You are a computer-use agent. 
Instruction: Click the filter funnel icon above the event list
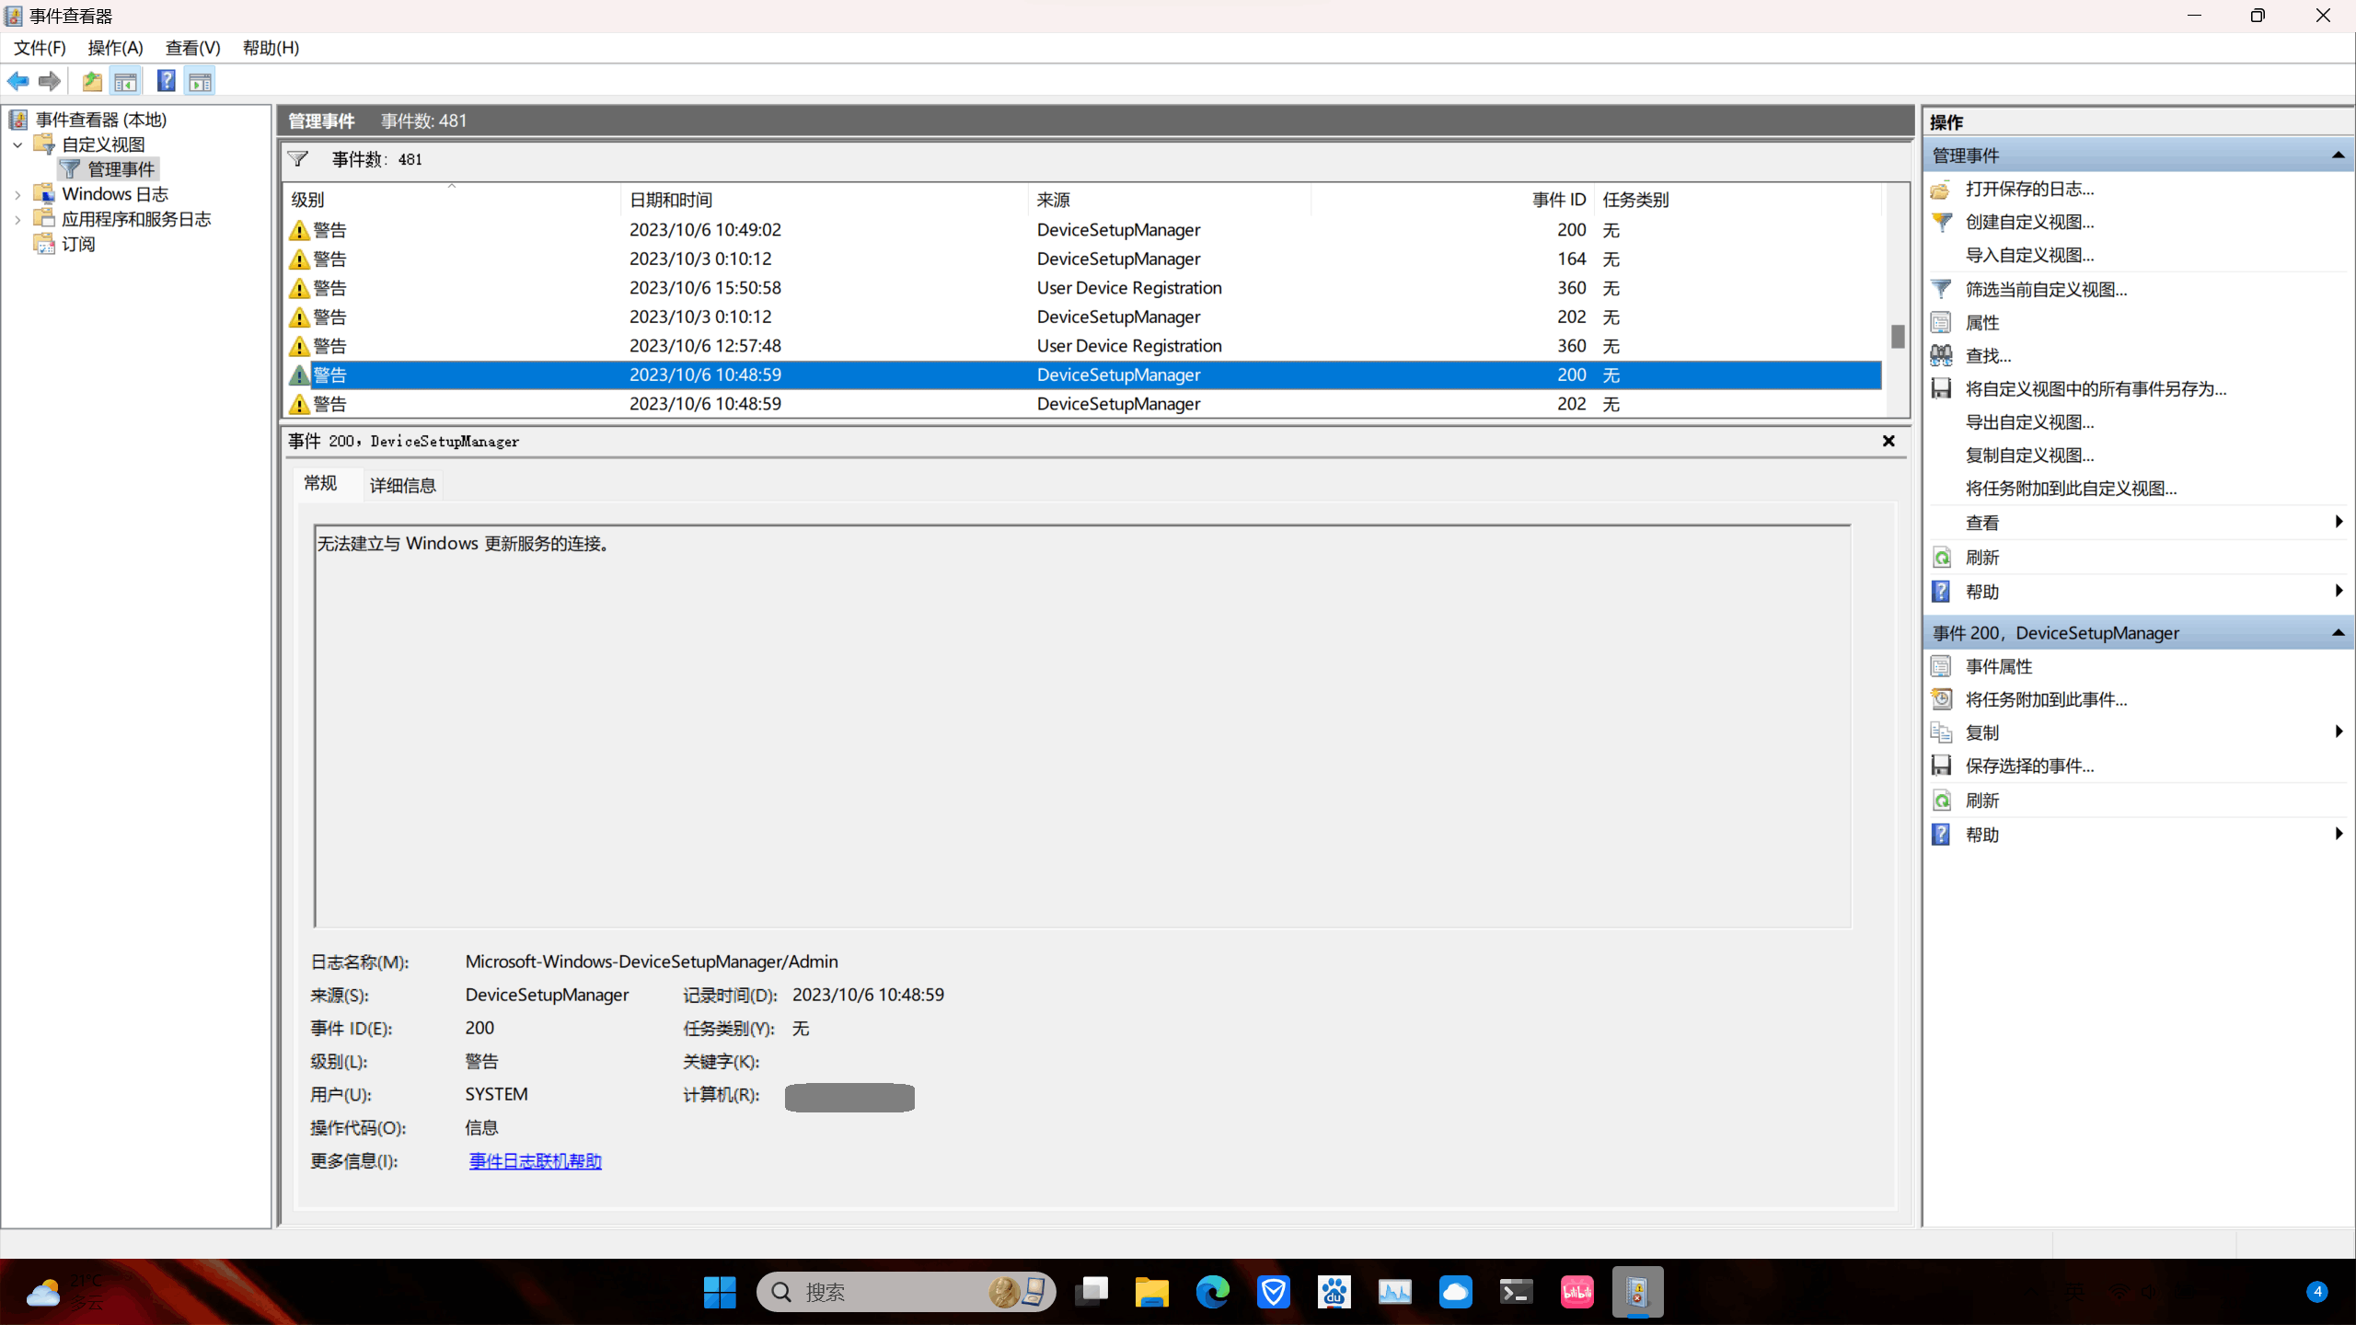[298, 159]
